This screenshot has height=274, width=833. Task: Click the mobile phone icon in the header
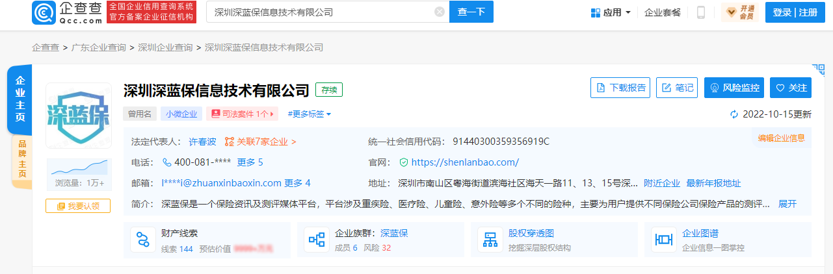[701, 12]
